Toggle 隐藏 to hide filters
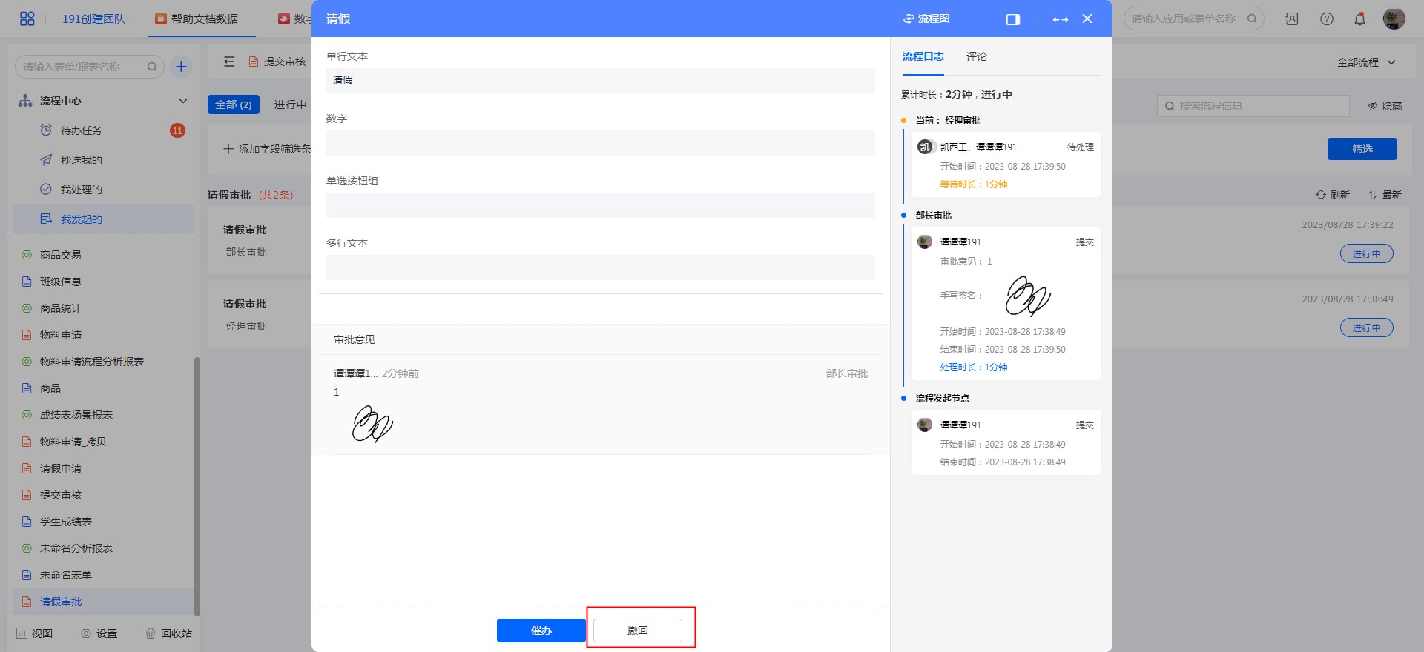 pyautogui.click(x=1385, y=106)
